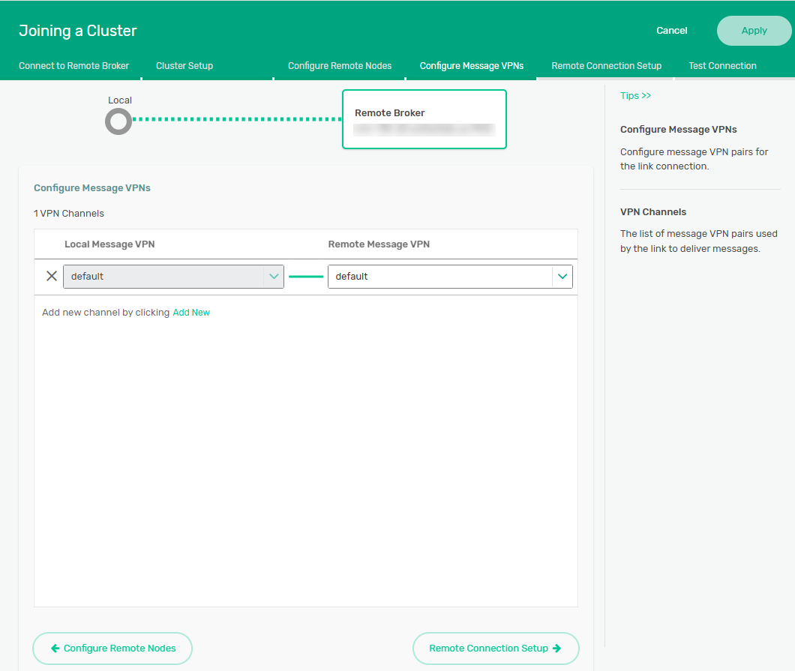Click the Local node circle icon
795x671 pixels.
(118, 121)
